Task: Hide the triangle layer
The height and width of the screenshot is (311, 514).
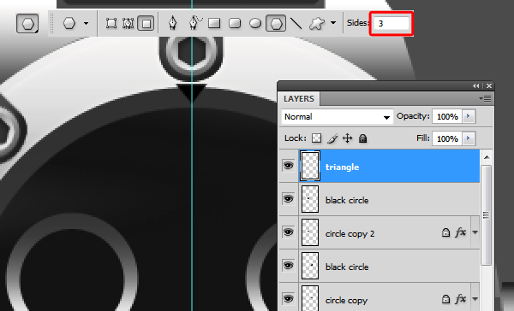Action: [288, 166]
